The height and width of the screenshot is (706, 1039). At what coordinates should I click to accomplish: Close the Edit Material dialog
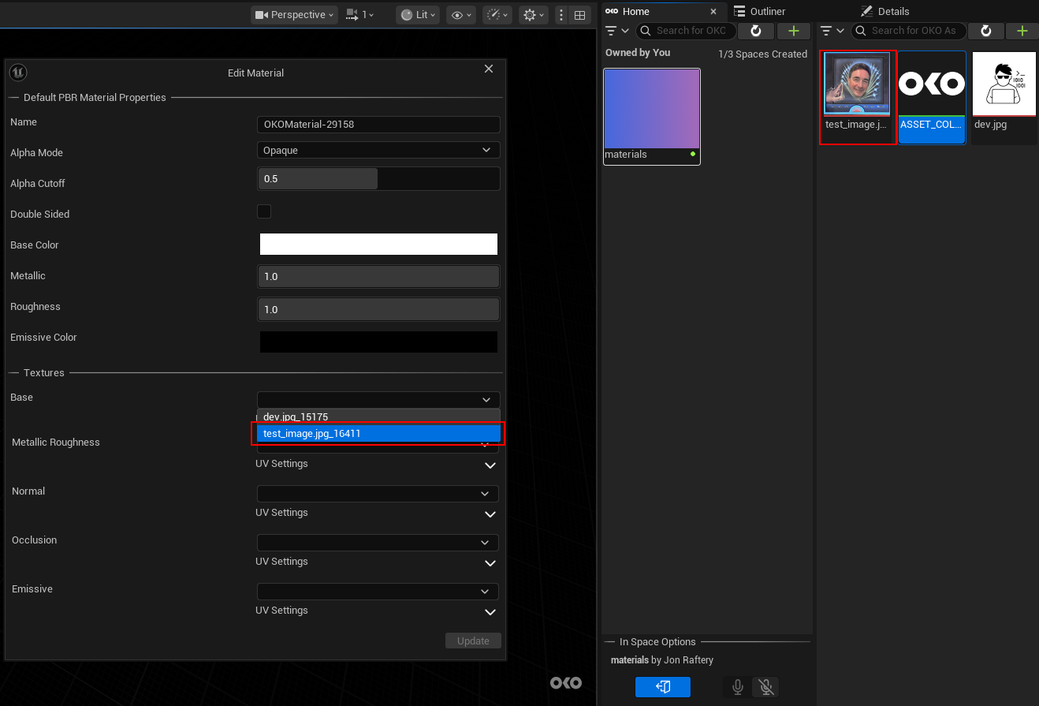pos(489,69)
